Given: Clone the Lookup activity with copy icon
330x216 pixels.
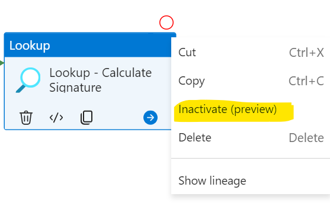Looking at the screenshot, I should (86, 117).
